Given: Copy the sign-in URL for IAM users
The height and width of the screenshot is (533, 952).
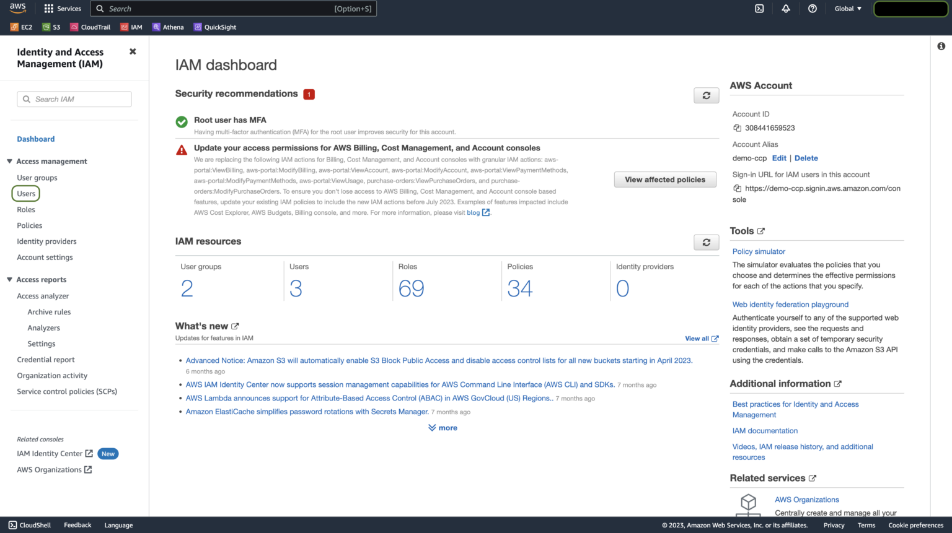Looking at the screenshot, I should tap(737, 188).
